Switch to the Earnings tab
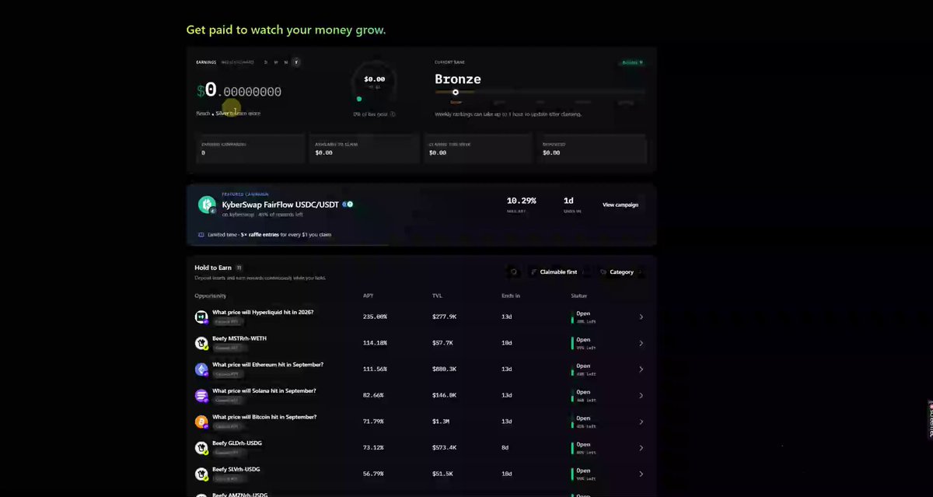The height and width of the screenshot is (497, 933). 206,62
